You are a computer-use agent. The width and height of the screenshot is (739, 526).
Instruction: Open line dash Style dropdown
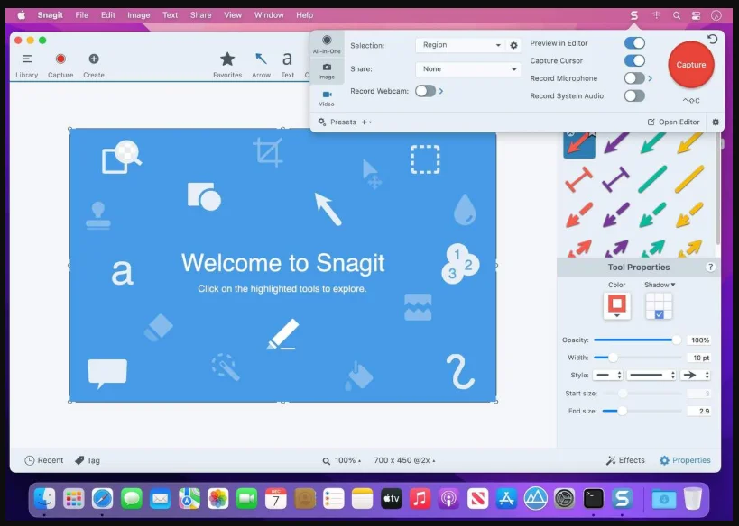651,375
